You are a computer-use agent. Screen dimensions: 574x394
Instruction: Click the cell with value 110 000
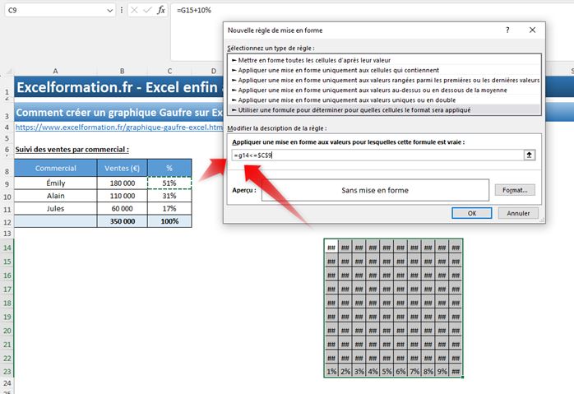point(123,196)
